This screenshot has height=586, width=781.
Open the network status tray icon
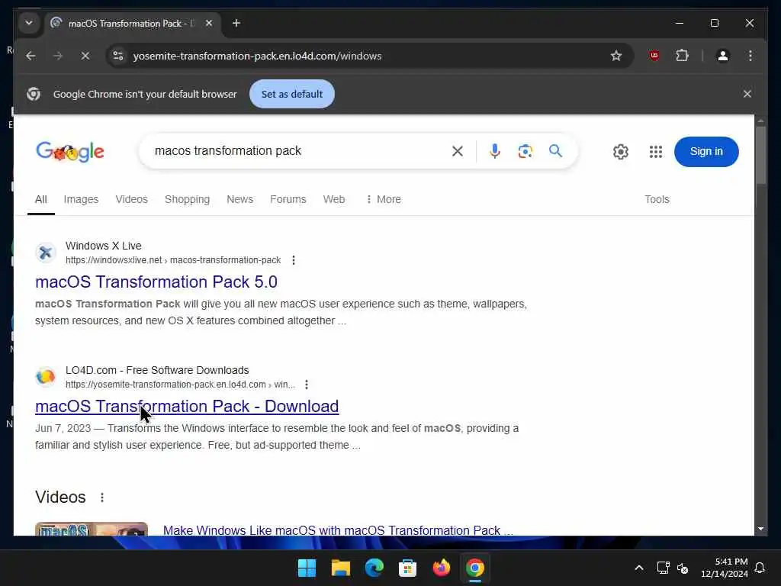click(x=663, y=568)
